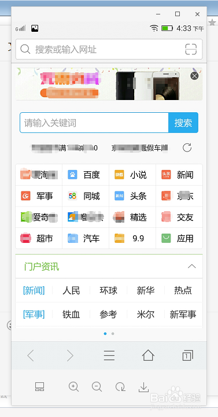Open the phone advertisement banner

pos(109,84)
